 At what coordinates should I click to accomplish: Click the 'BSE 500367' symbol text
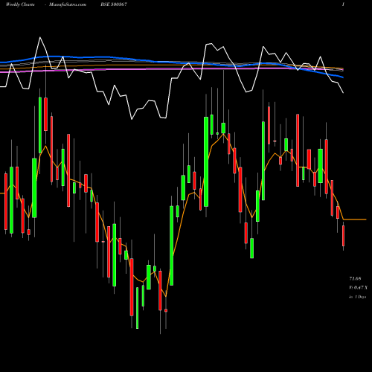[x=114, y=4]
